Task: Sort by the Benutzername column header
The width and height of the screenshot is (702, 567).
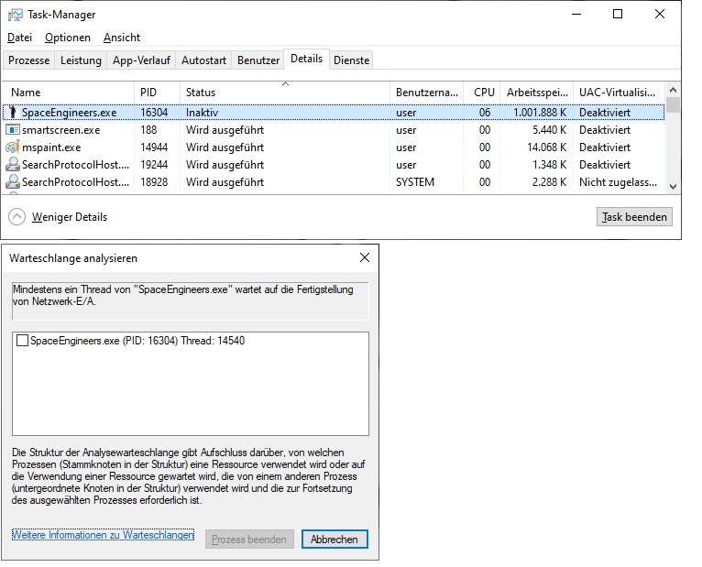Action: (427, 93)
